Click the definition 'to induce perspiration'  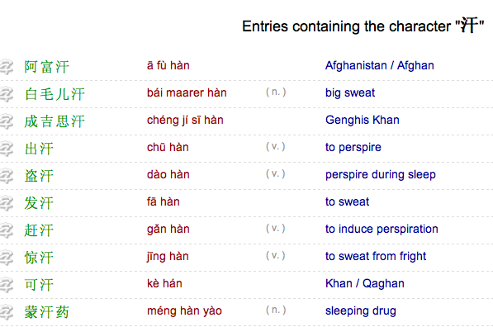tap(382, 230)
